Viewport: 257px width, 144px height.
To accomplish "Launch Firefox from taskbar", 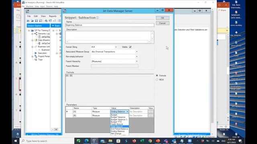I will pos(134,141).
